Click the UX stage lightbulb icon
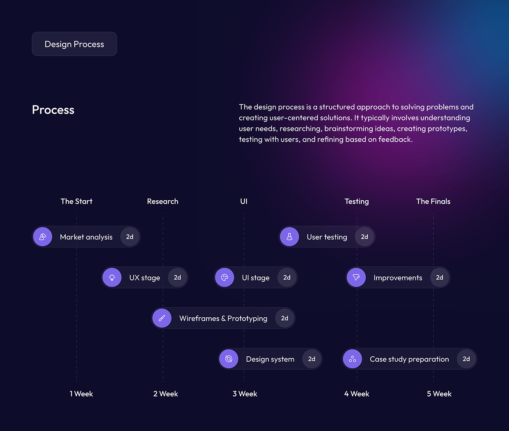The height and width of the screenshot is (431, 509). (x=112, y=277)
